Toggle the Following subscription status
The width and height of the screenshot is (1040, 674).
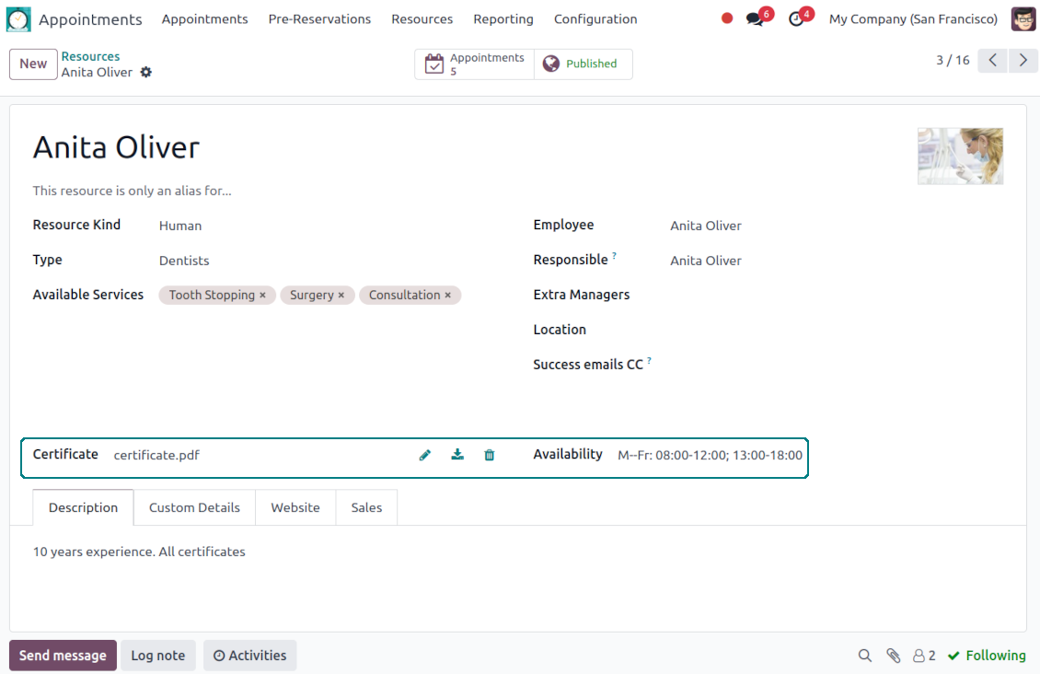tap(987, 656)
